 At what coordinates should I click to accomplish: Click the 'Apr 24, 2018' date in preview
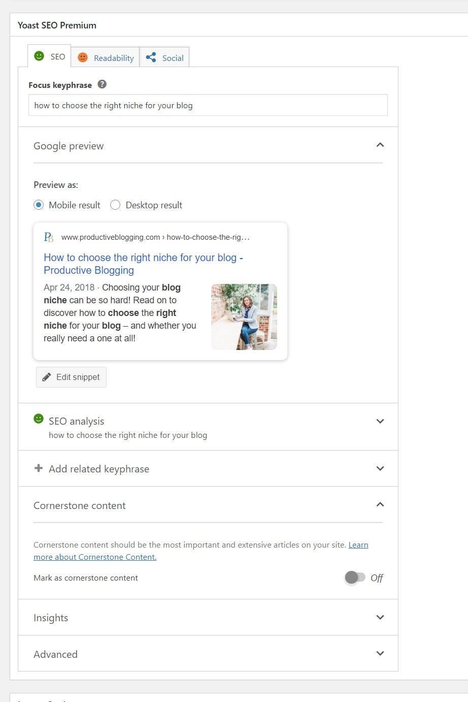69,288
